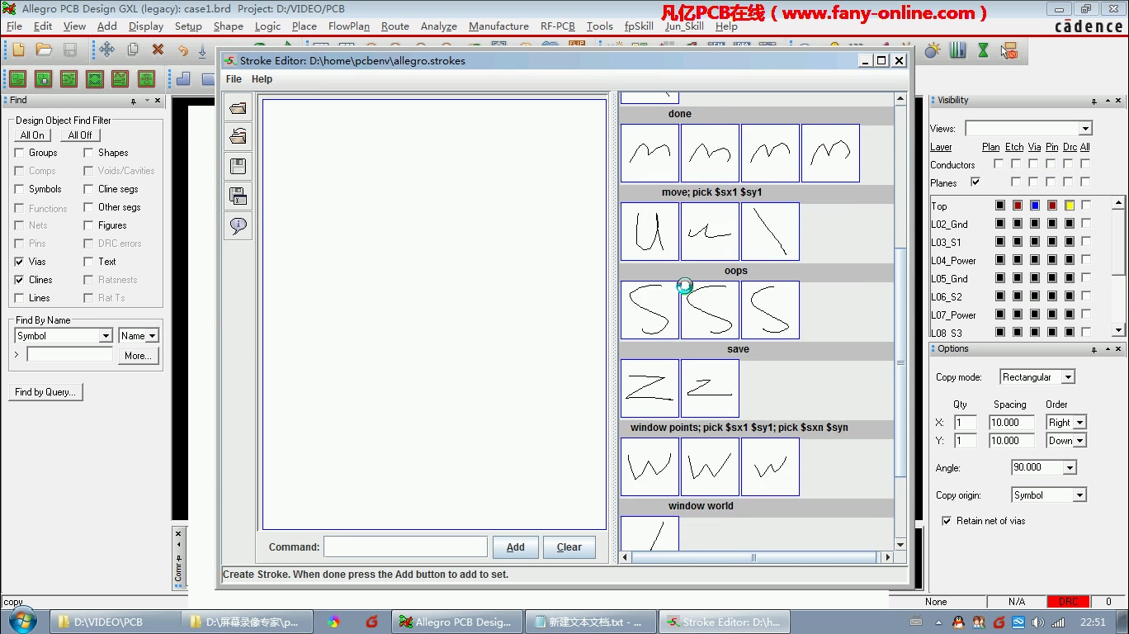Click the Copy icon in main toolbar
The width and height of the screenshot is (1129, 634).
[132, 50]
